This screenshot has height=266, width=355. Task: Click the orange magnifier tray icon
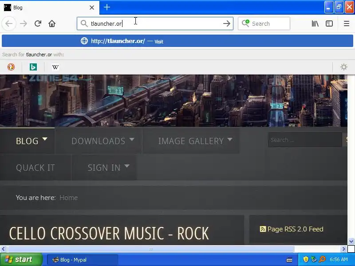tap(322, 259)
